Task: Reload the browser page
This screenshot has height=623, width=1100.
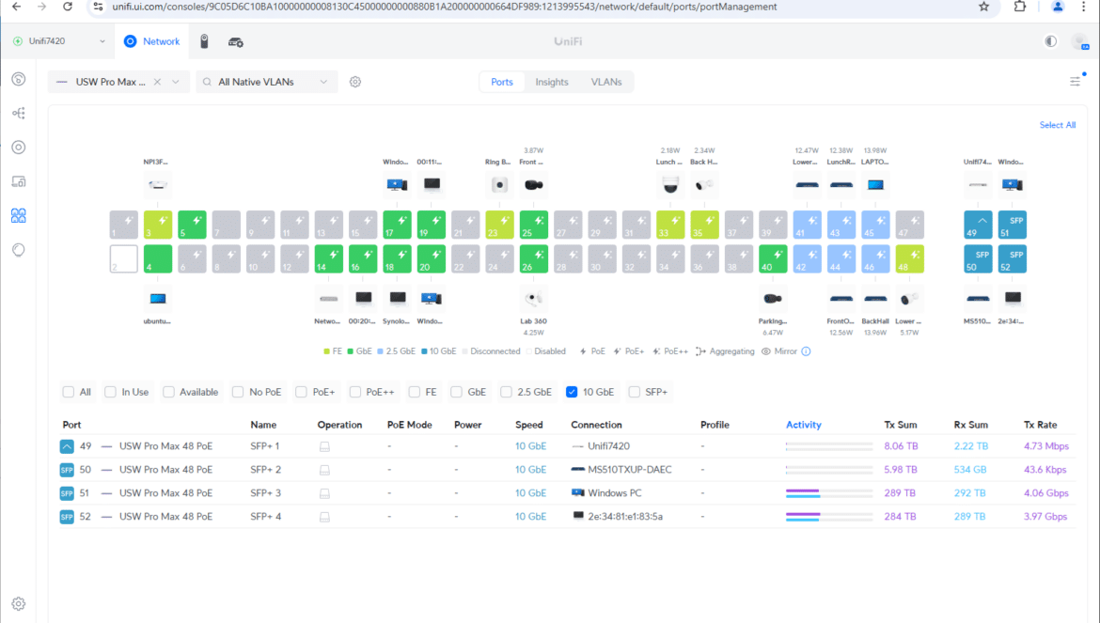Action: 68,7
